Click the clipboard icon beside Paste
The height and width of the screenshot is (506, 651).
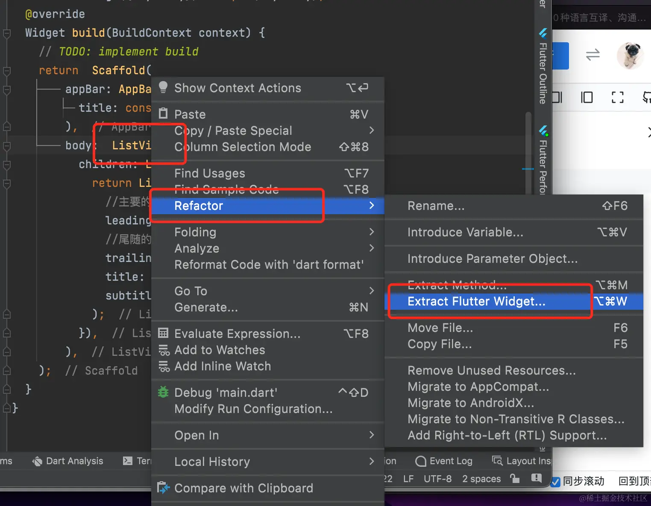click(x=163, y=113)
